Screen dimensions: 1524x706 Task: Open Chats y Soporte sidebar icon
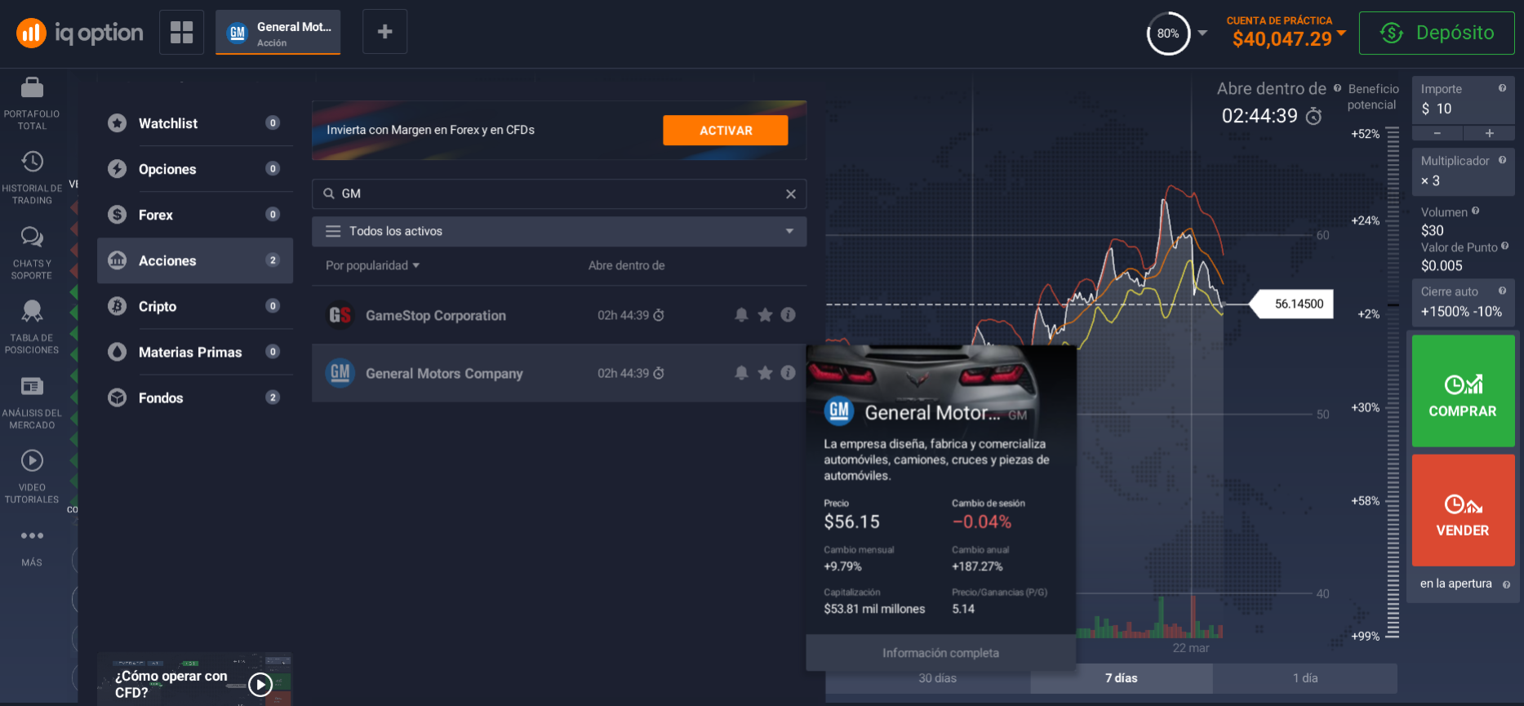(x=32, y=237)
